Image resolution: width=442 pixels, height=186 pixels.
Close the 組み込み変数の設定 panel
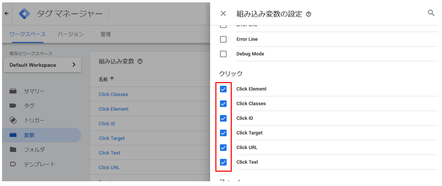click(x=223, y=14)
